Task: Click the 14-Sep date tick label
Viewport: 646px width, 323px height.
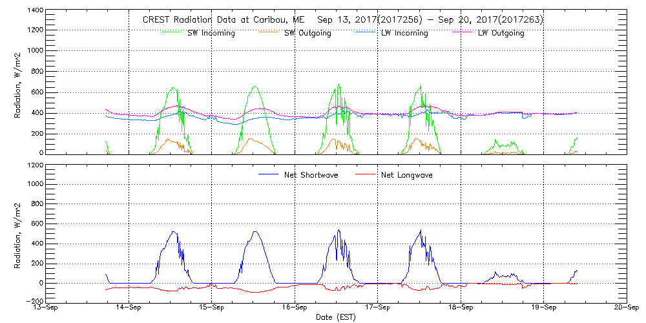Action: (x=129, y=308)
